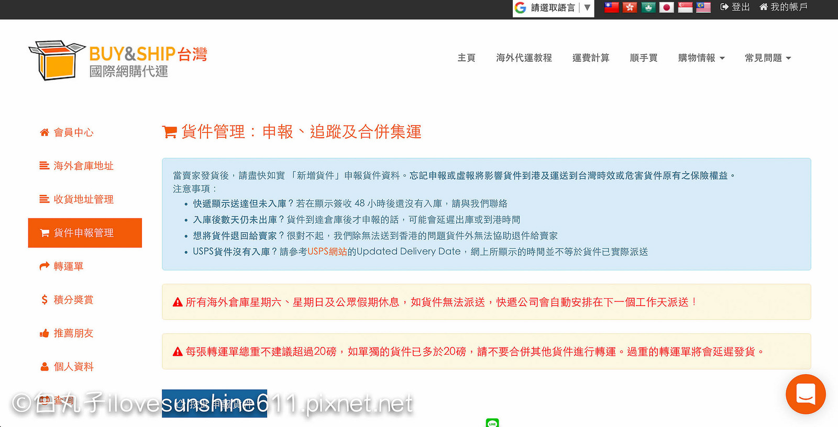Open 運費計算 in top navigation

click(590, 58)
